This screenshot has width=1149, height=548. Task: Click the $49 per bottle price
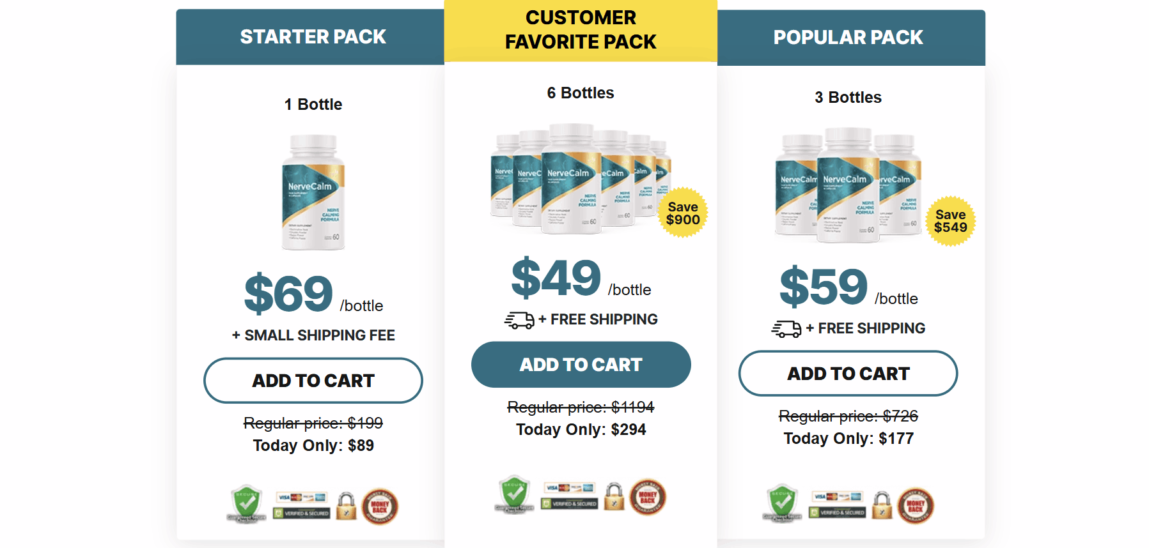point(581,278)
